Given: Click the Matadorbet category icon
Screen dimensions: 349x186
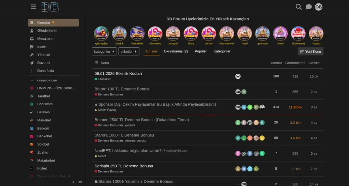Looking at the screenshot, I should [32, 160].
